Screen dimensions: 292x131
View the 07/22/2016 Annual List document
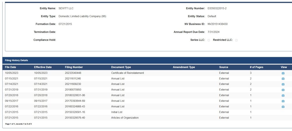283,107
